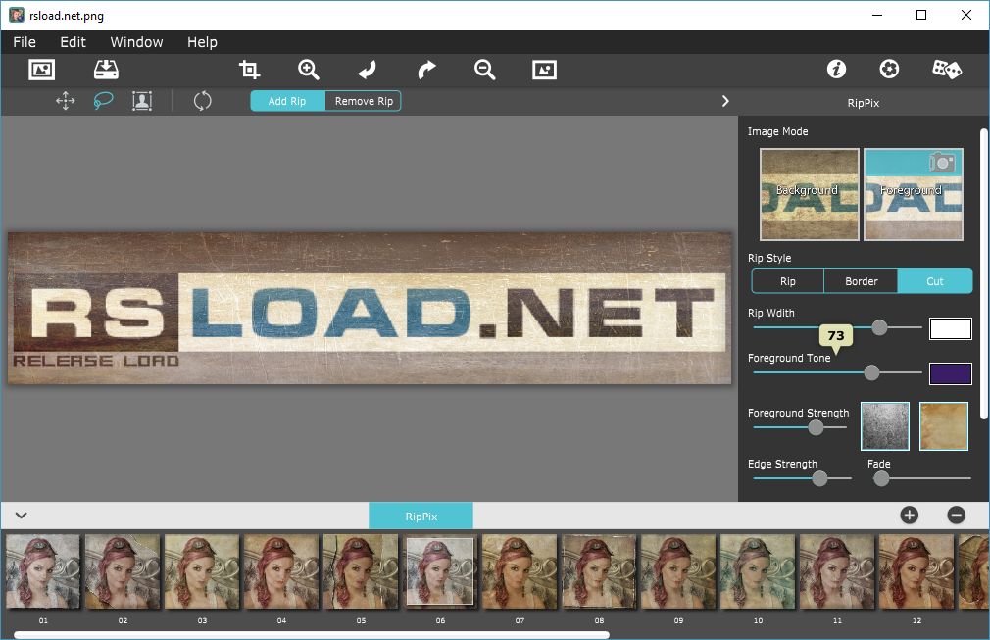Select the lasso selection tool
Screen dimensions: 990x640
[x=103, y=101]
